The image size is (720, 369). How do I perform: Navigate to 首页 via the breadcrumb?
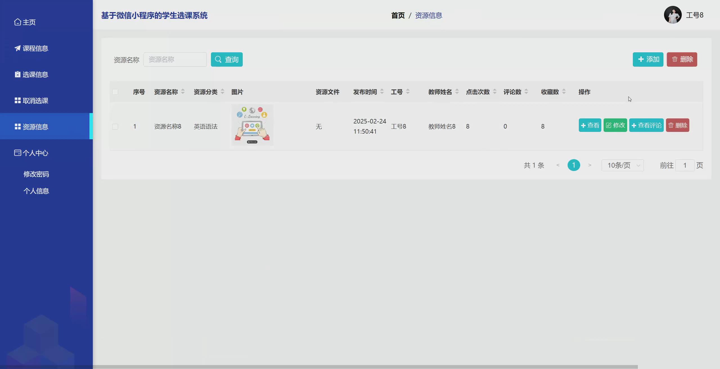398,15
